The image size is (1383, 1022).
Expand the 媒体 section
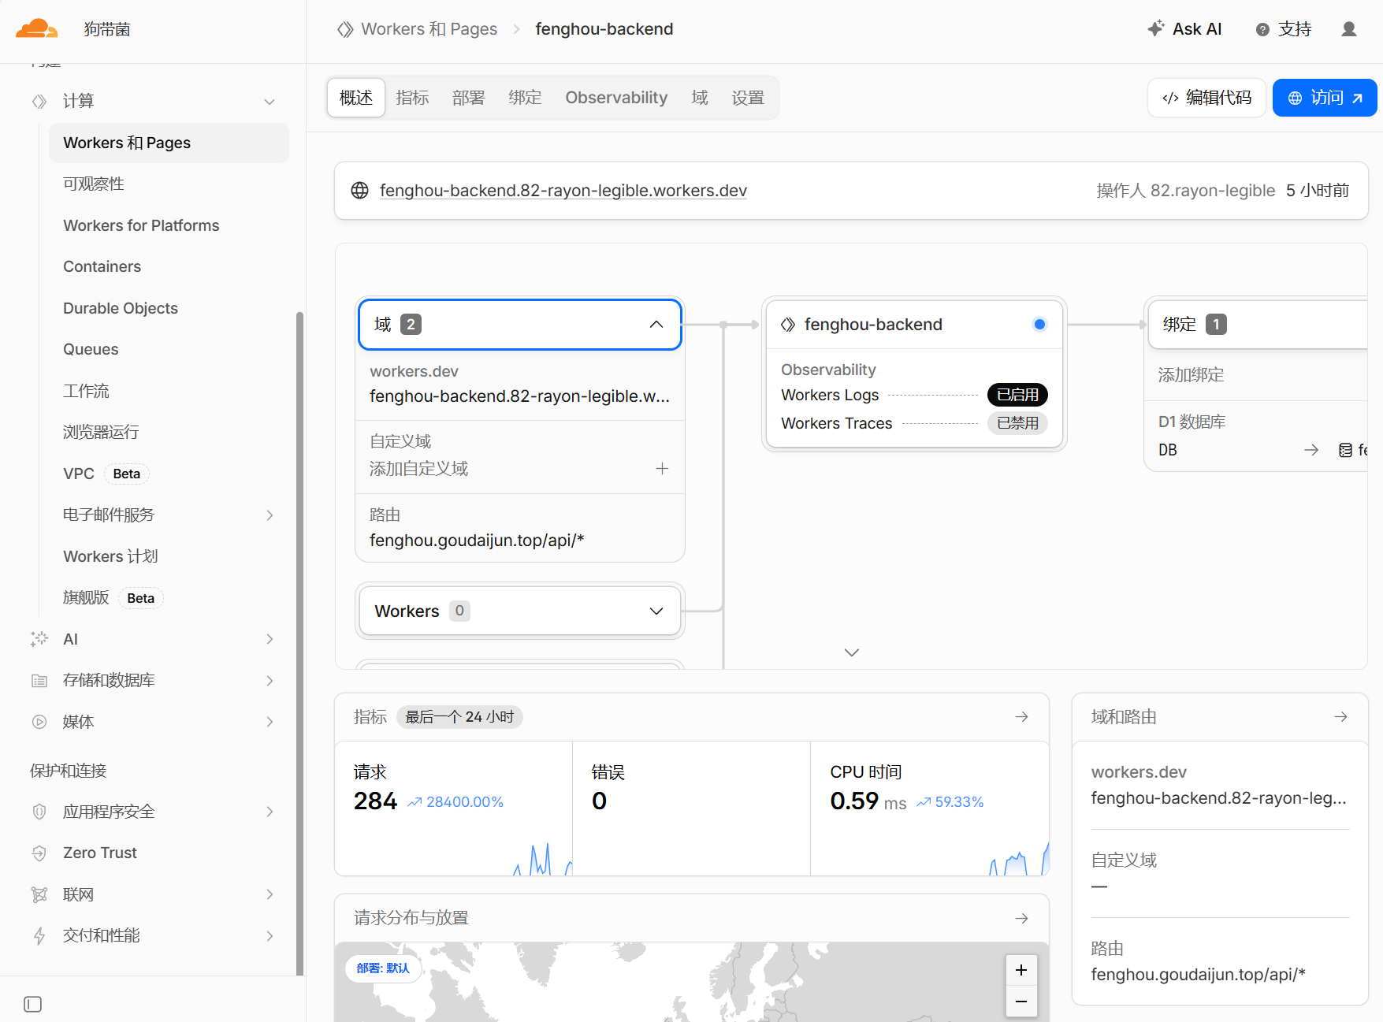point(270,722)
